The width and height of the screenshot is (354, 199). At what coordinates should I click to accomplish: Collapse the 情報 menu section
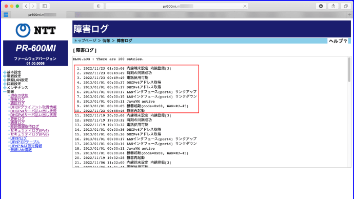point(9,92)
